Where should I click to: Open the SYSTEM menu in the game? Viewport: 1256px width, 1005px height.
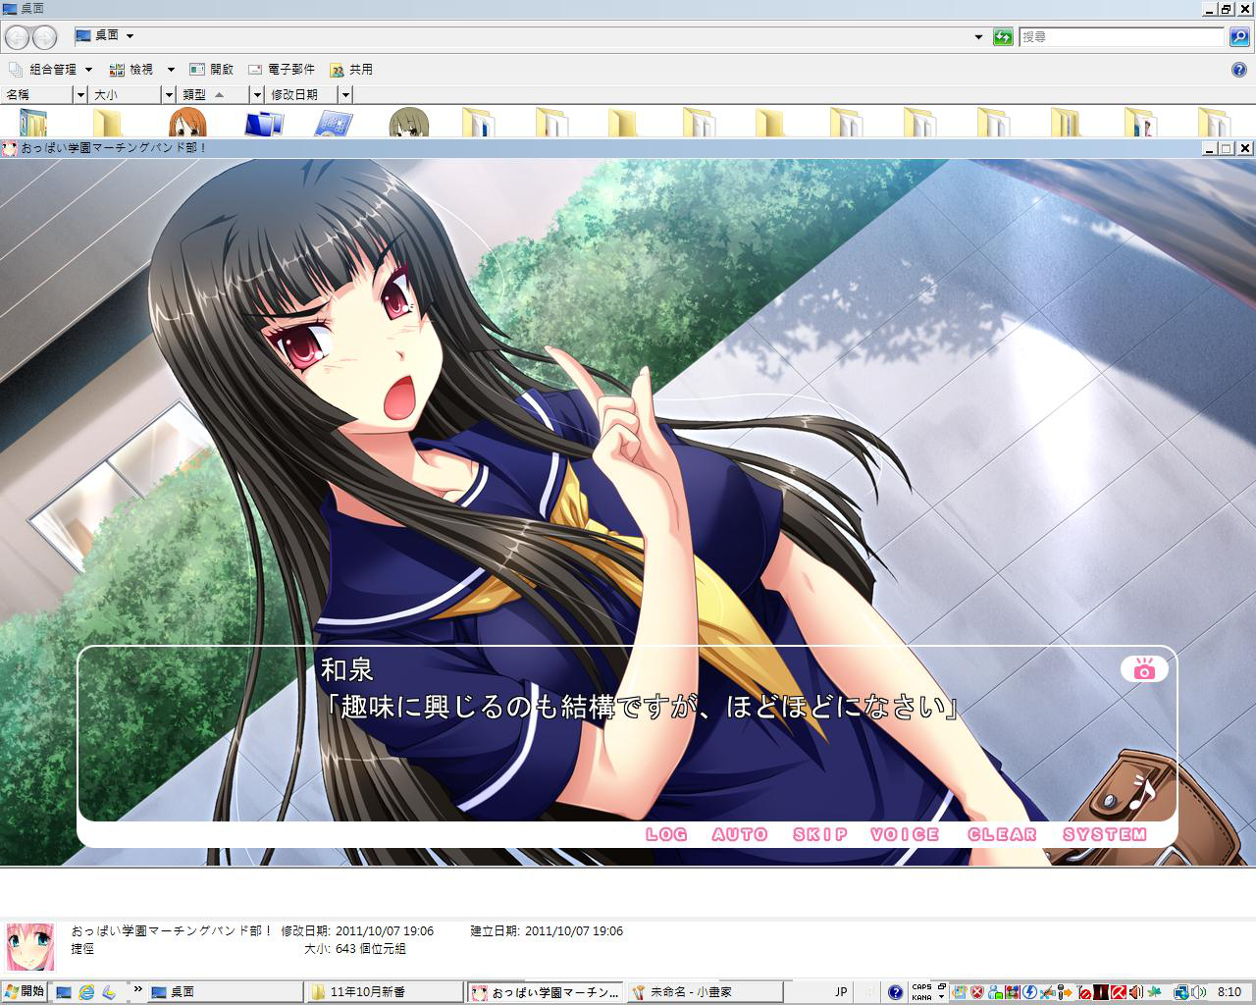pos(1105,834)
